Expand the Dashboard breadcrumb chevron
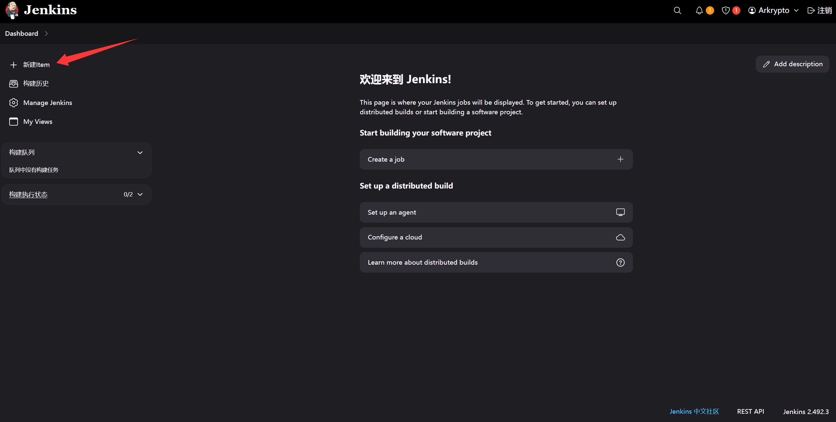Screen dimensions: 836x422 [x=46, y=33]
